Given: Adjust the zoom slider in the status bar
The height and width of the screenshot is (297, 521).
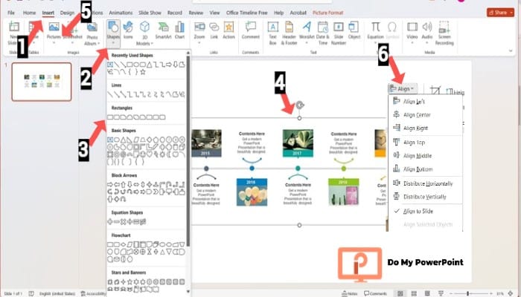Looking at the screenshot, I should 468,293.
